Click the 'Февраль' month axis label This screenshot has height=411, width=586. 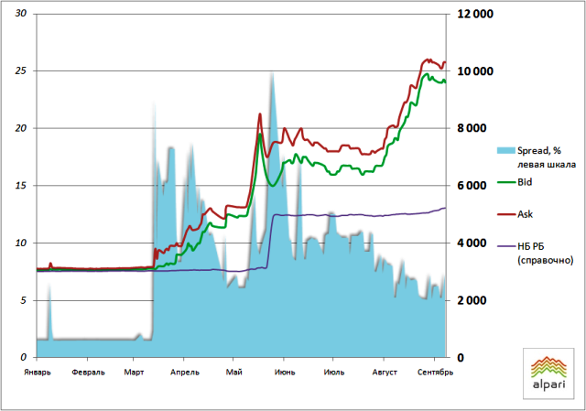(x=87, y=373)
